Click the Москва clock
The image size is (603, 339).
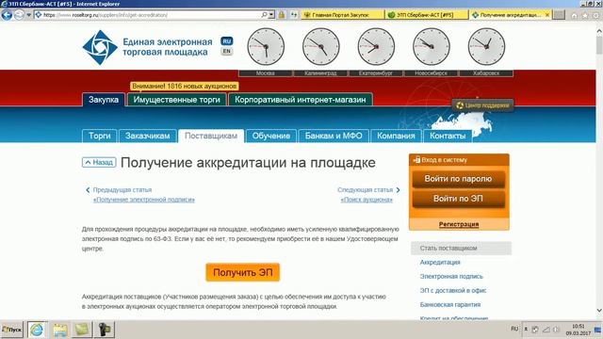coord(266,47)
